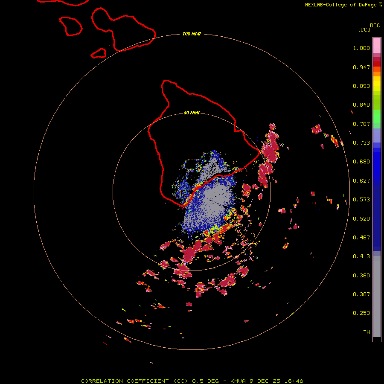Click the 0.893 color scale value
This screenshot has height=384, width=384.
tap(361, 86)
